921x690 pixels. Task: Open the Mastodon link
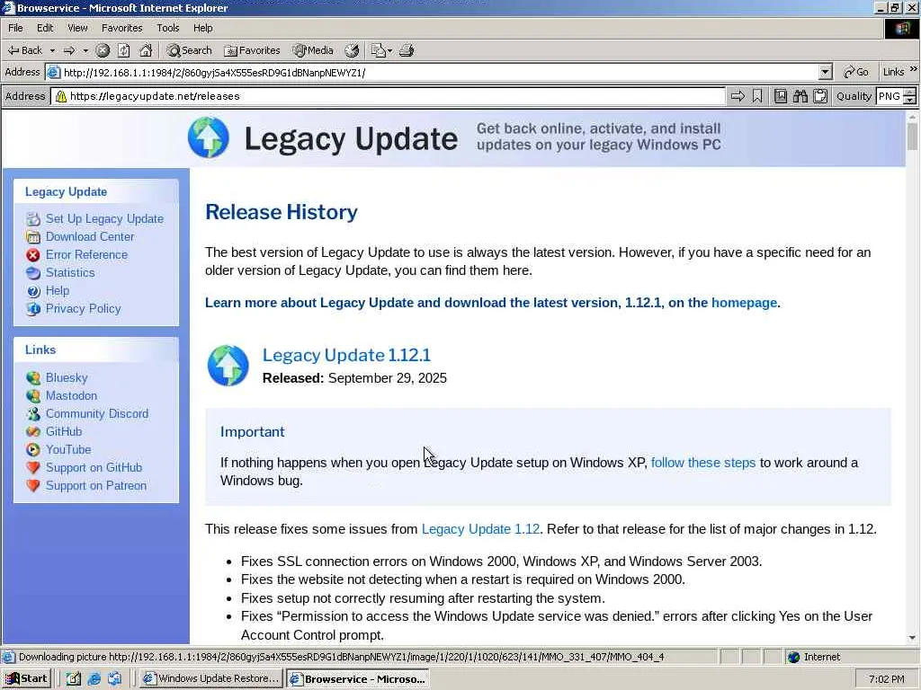[x=71, y=395]
